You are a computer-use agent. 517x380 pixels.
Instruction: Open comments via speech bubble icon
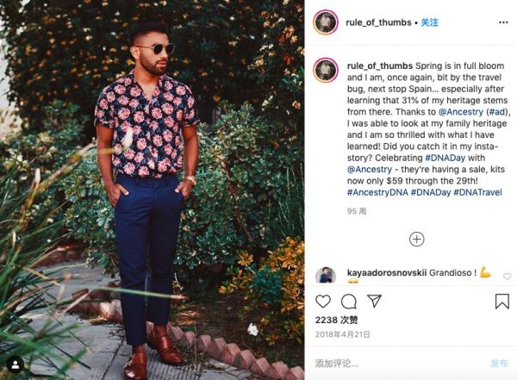click(x=348, y=301)
